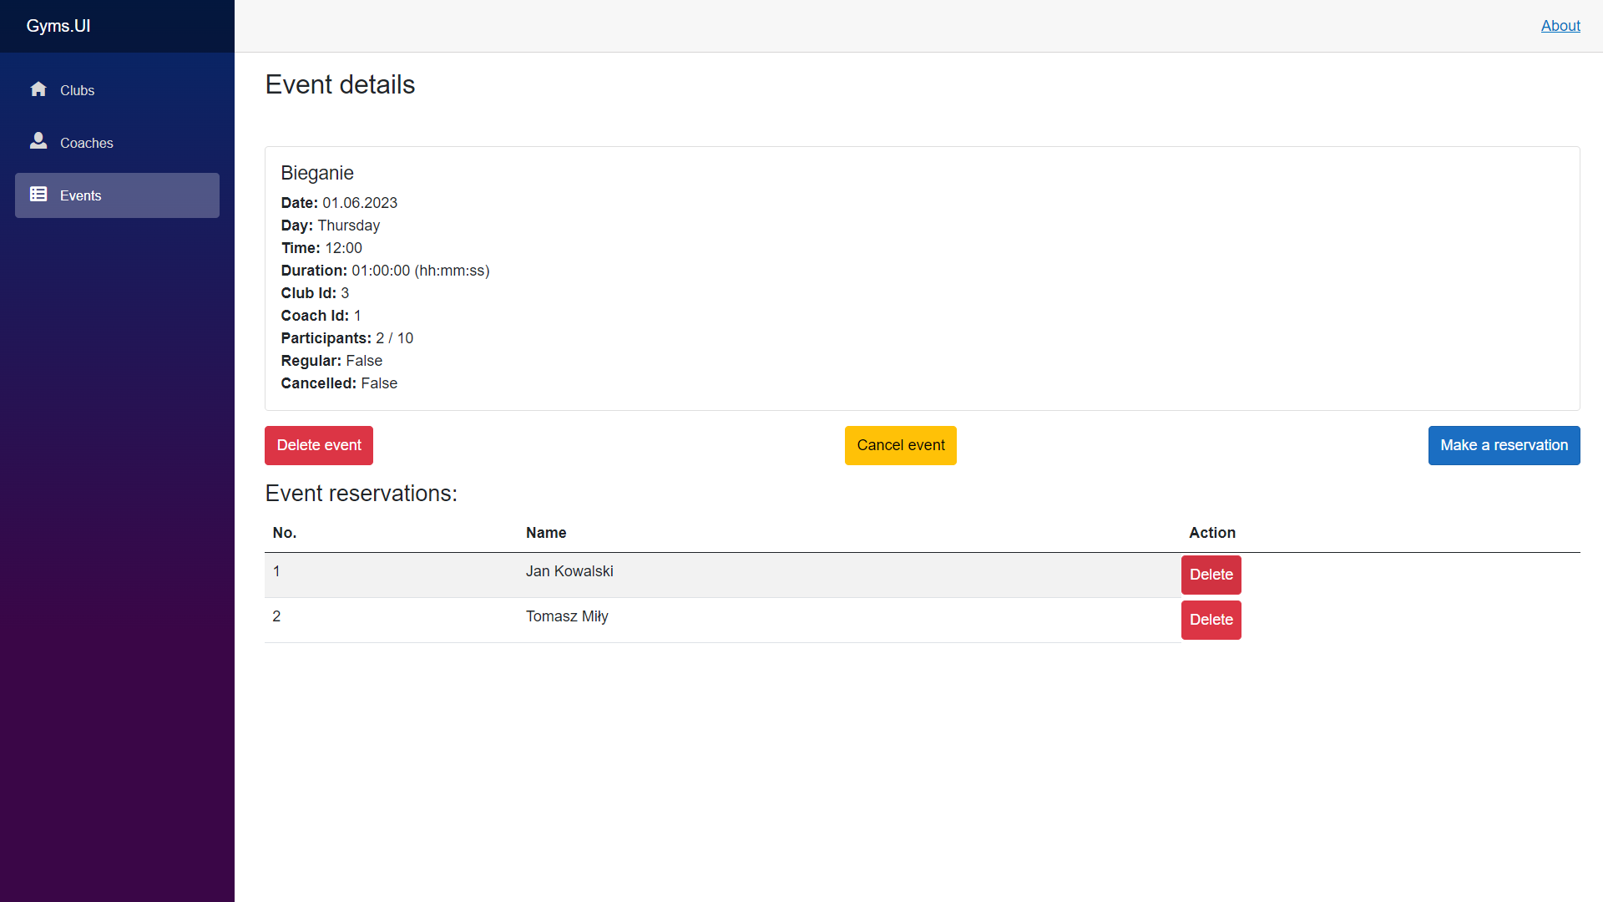
Task: Click Jan Kowalski's name in the table
Action: (x=569, y=571)
